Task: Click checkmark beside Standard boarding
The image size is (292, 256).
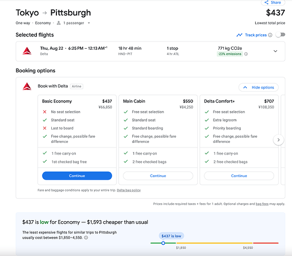Action: click(x=126, y=128)
